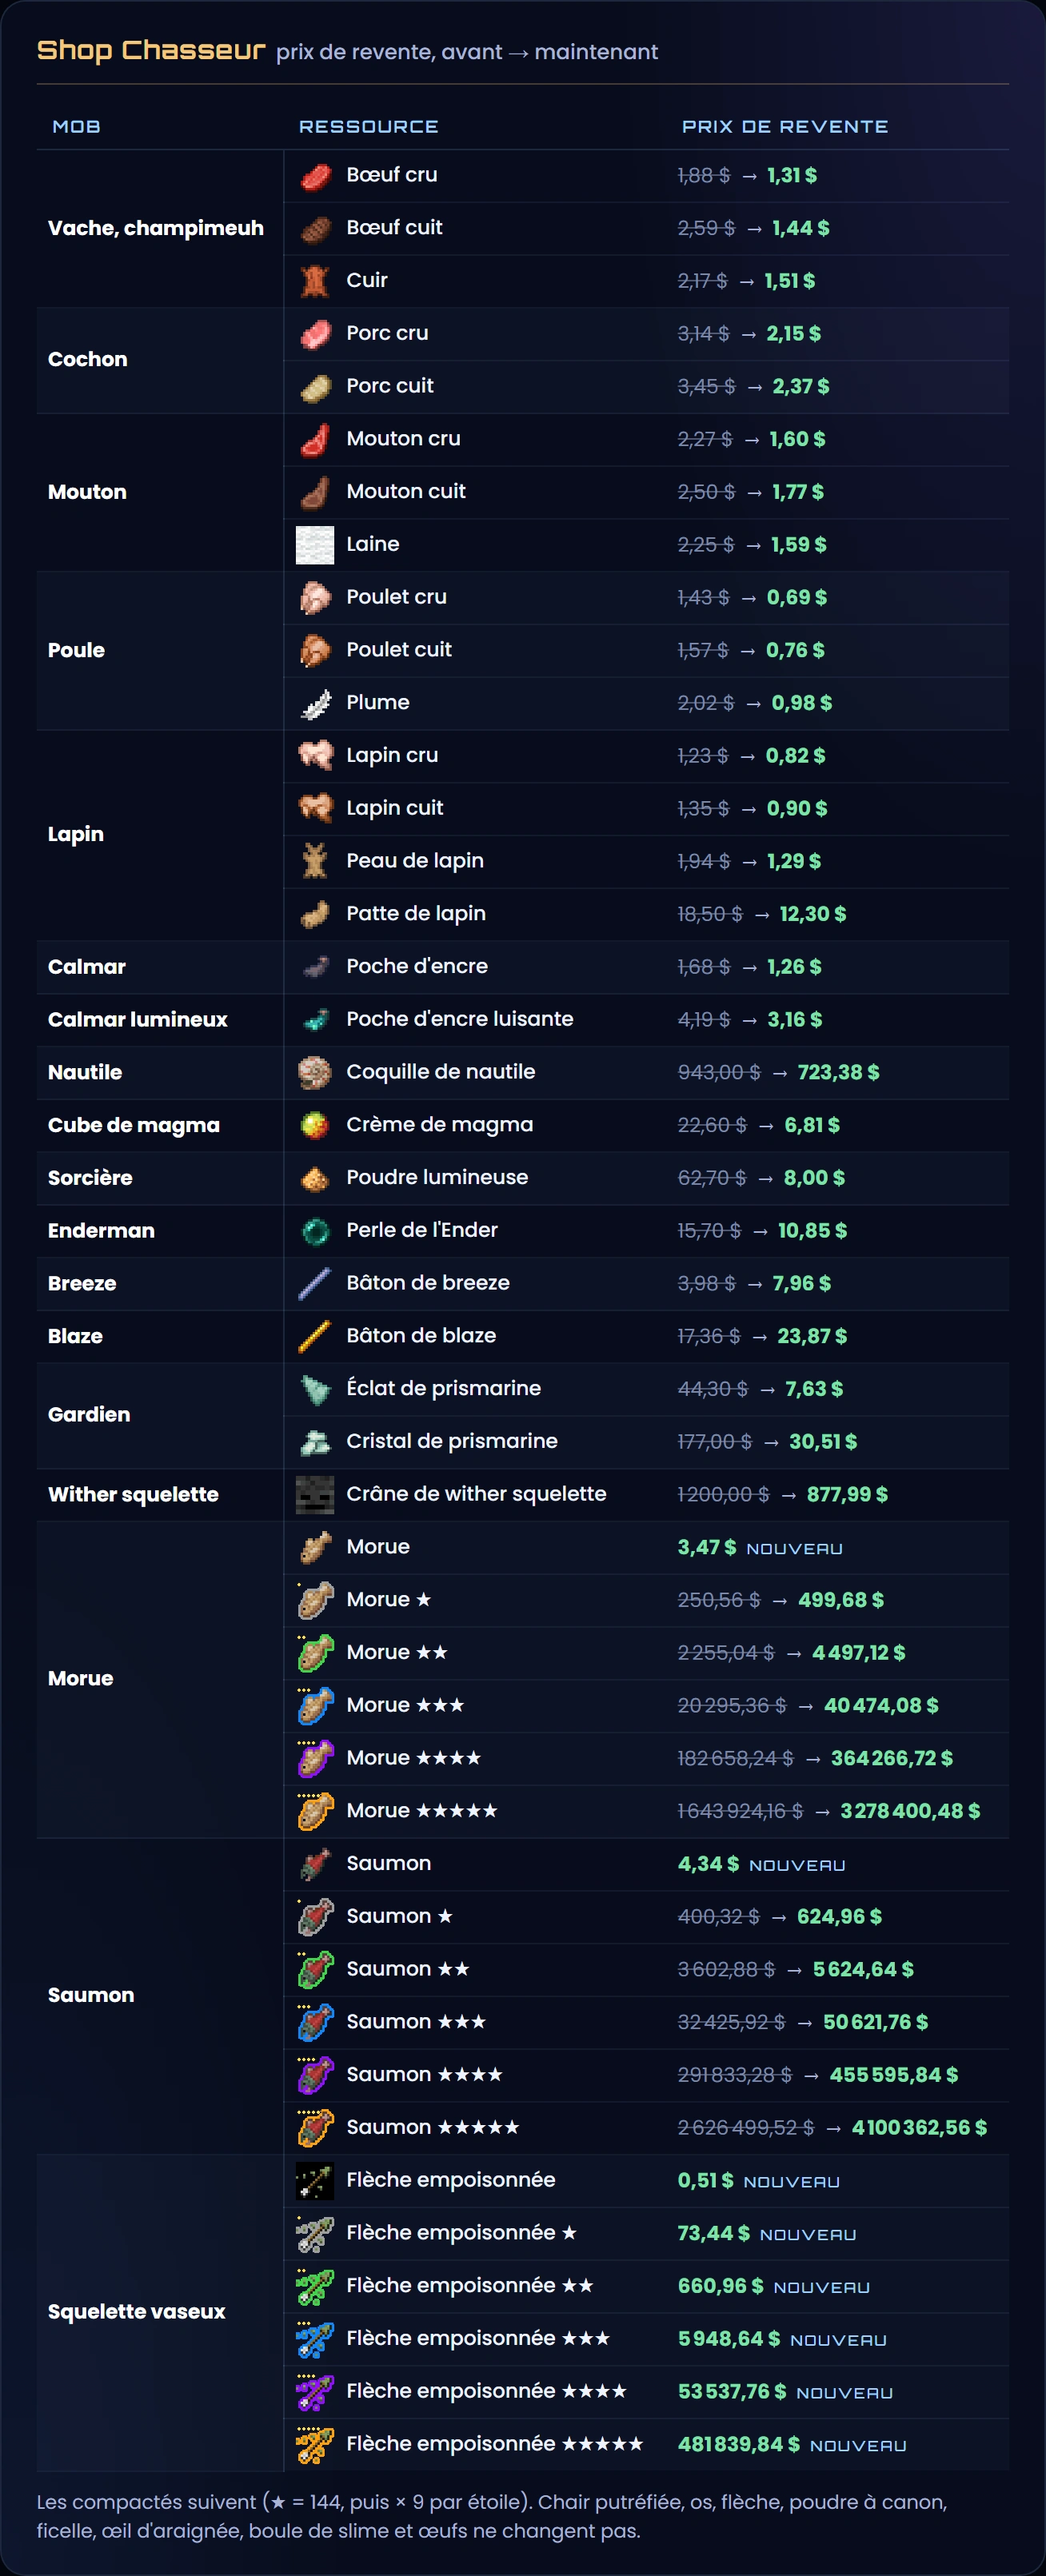Click the Coquille de nautile icon

315,1073
